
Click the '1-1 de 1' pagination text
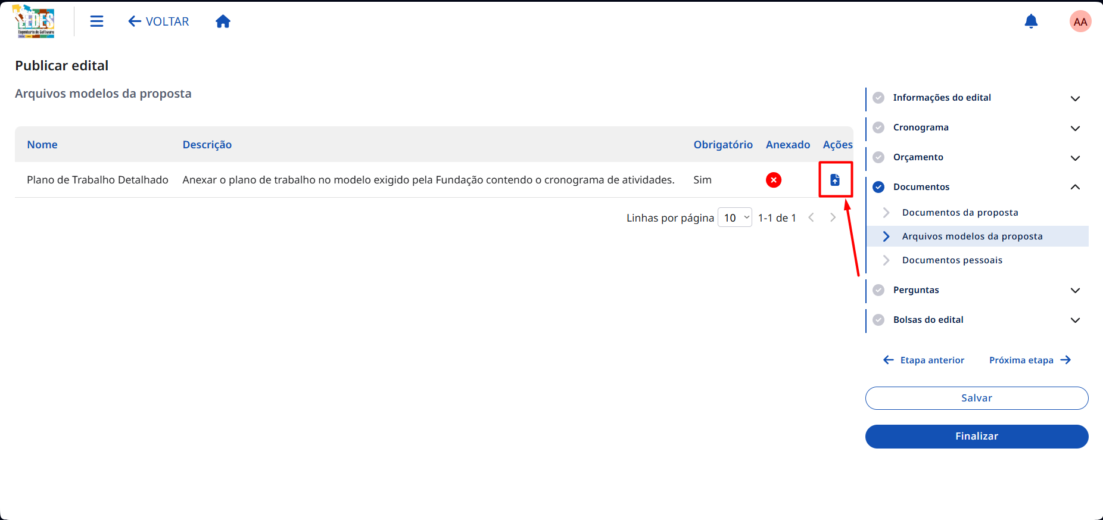(x=777, y=218)
